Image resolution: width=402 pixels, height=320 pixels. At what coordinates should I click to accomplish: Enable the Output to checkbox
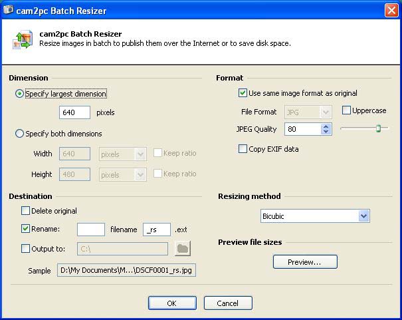pos(25,248)
